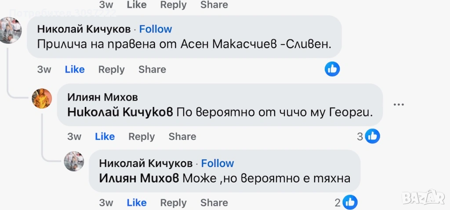Follow Николай Кичуков from the bottom reply

coord(218,164)
